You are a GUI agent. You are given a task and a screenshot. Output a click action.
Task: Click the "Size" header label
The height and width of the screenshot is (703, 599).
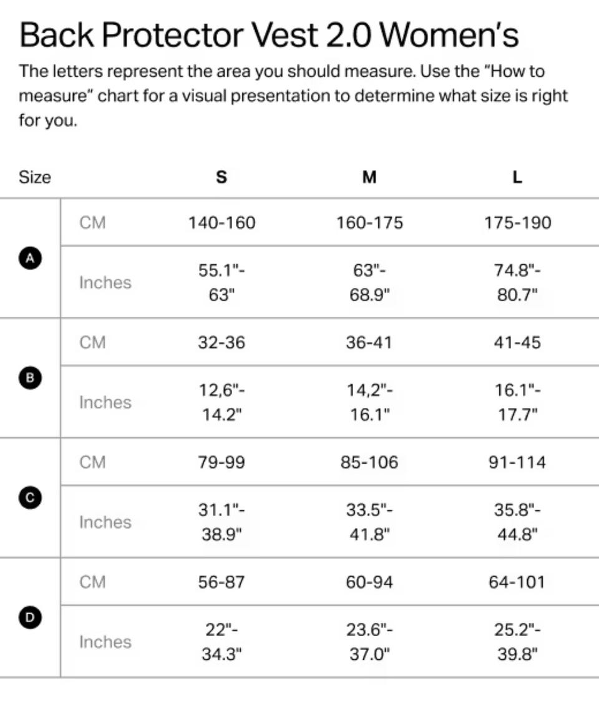click(35, 177)
